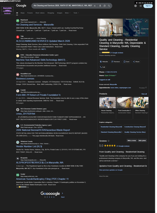Screen dimensions: 157x213
Task: Open Als Cleaning and Services - Marysville result
Action: (x=35, y=25)
